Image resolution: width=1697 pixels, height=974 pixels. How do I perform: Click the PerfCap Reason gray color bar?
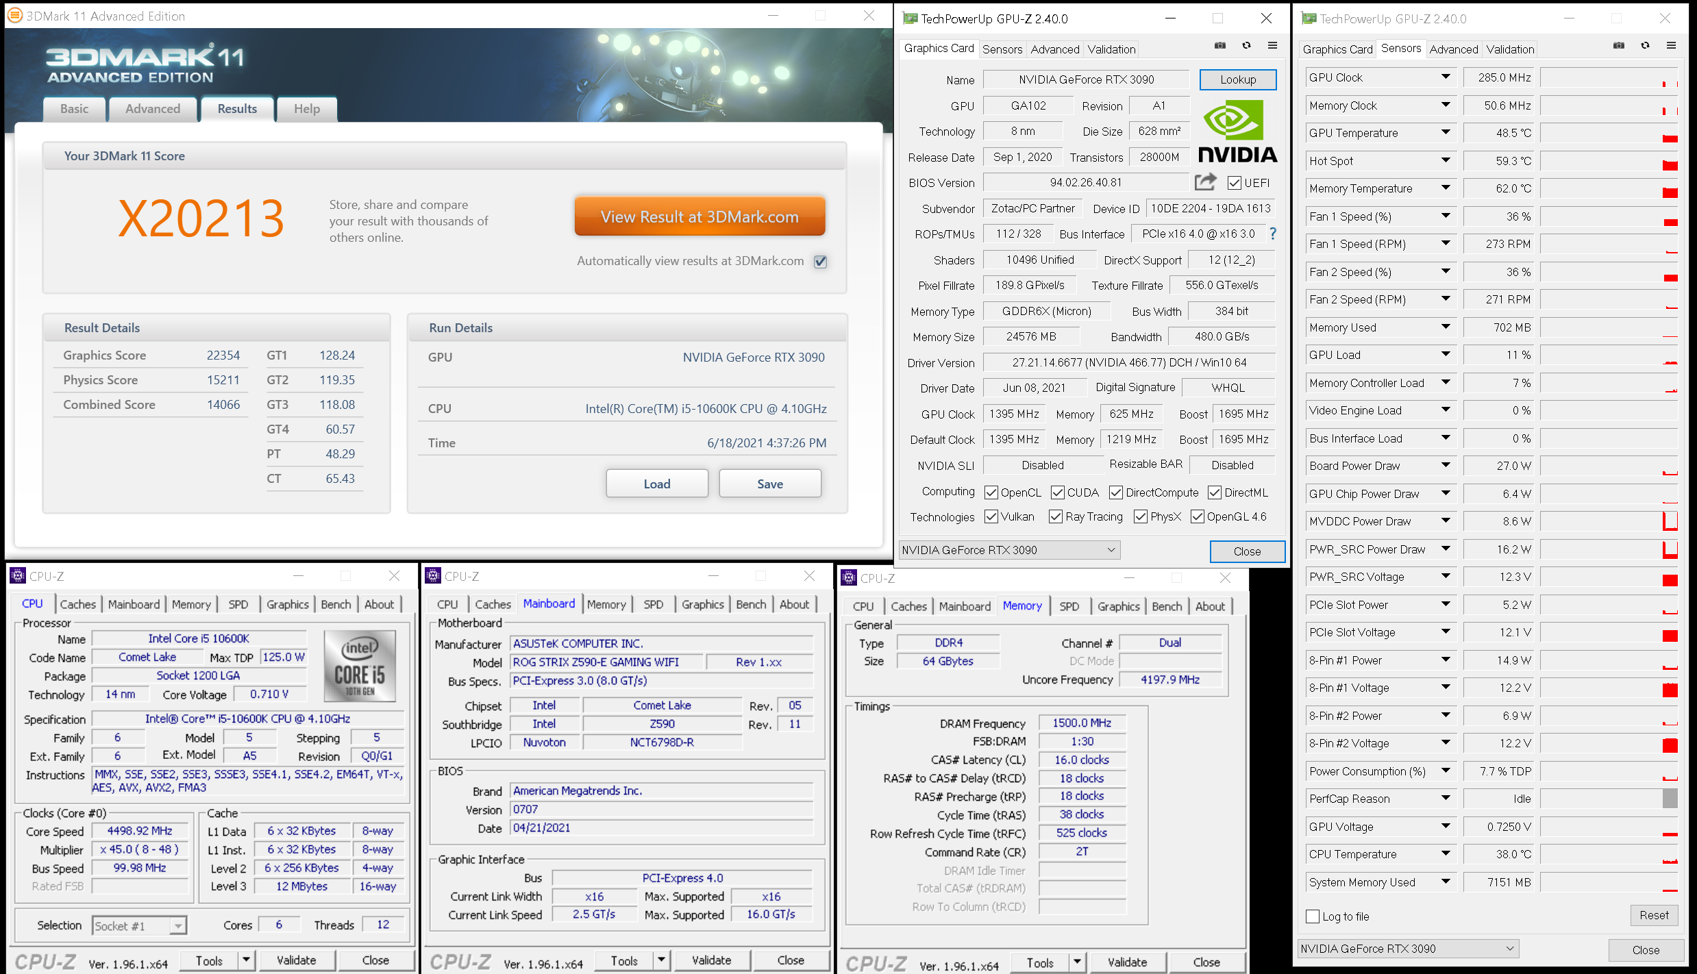1670,799
